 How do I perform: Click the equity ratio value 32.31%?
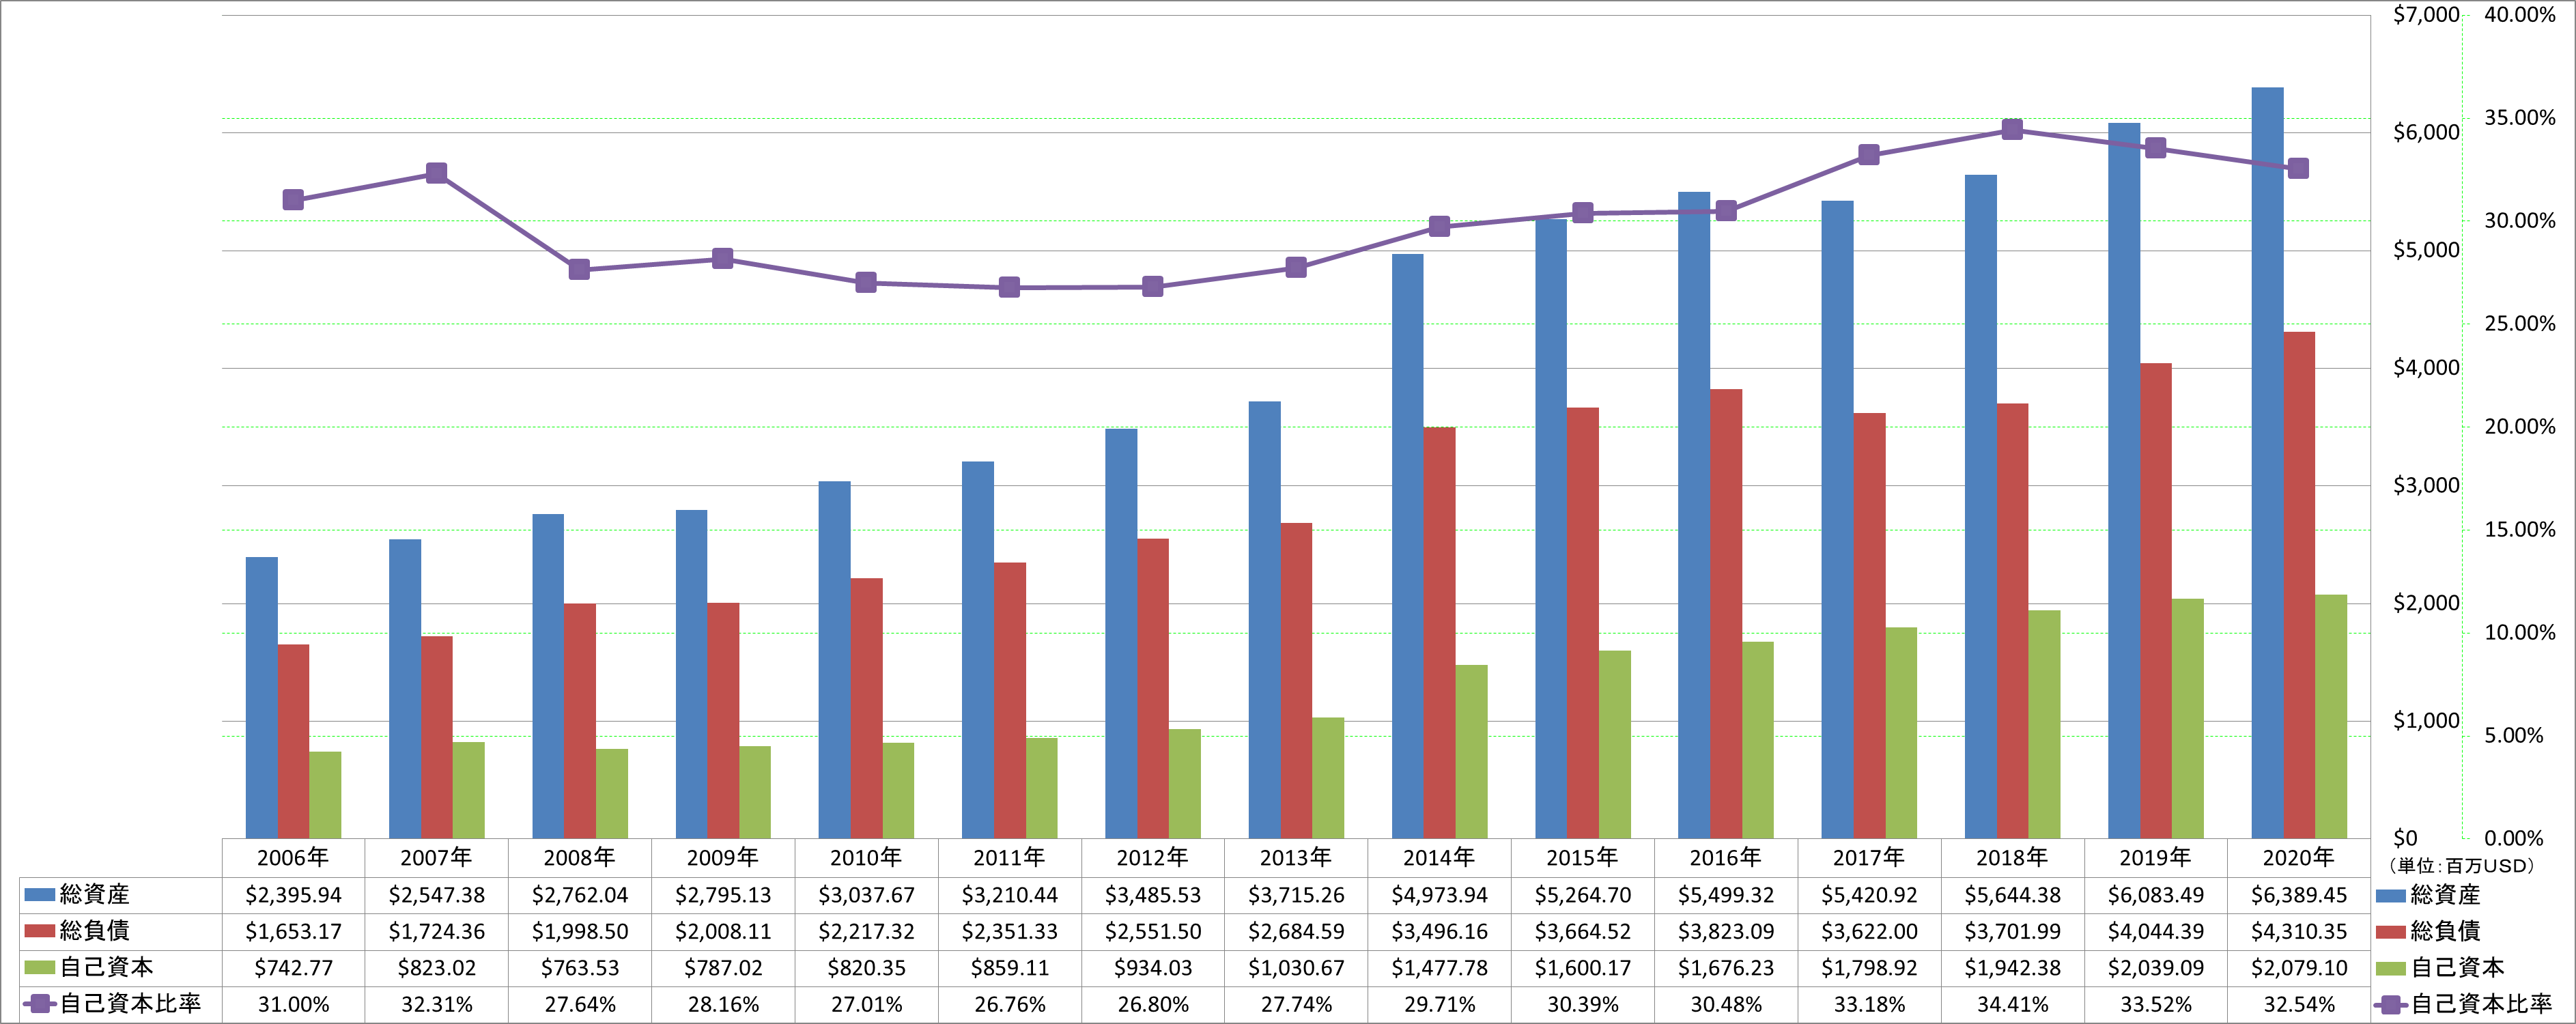pyautogui.click(x=437, y=1005)
